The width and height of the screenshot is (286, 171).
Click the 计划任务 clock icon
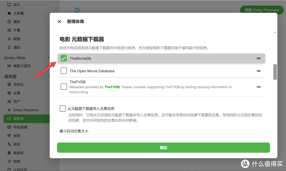coord(9,169)
